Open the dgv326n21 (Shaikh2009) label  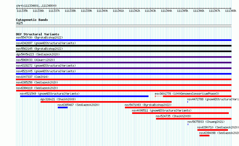58,99
